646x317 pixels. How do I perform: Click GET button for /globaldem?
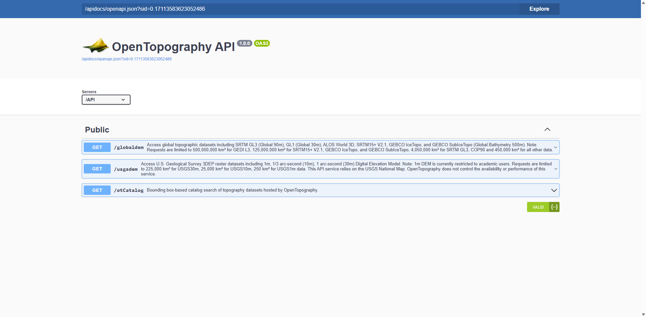[97, 147]
